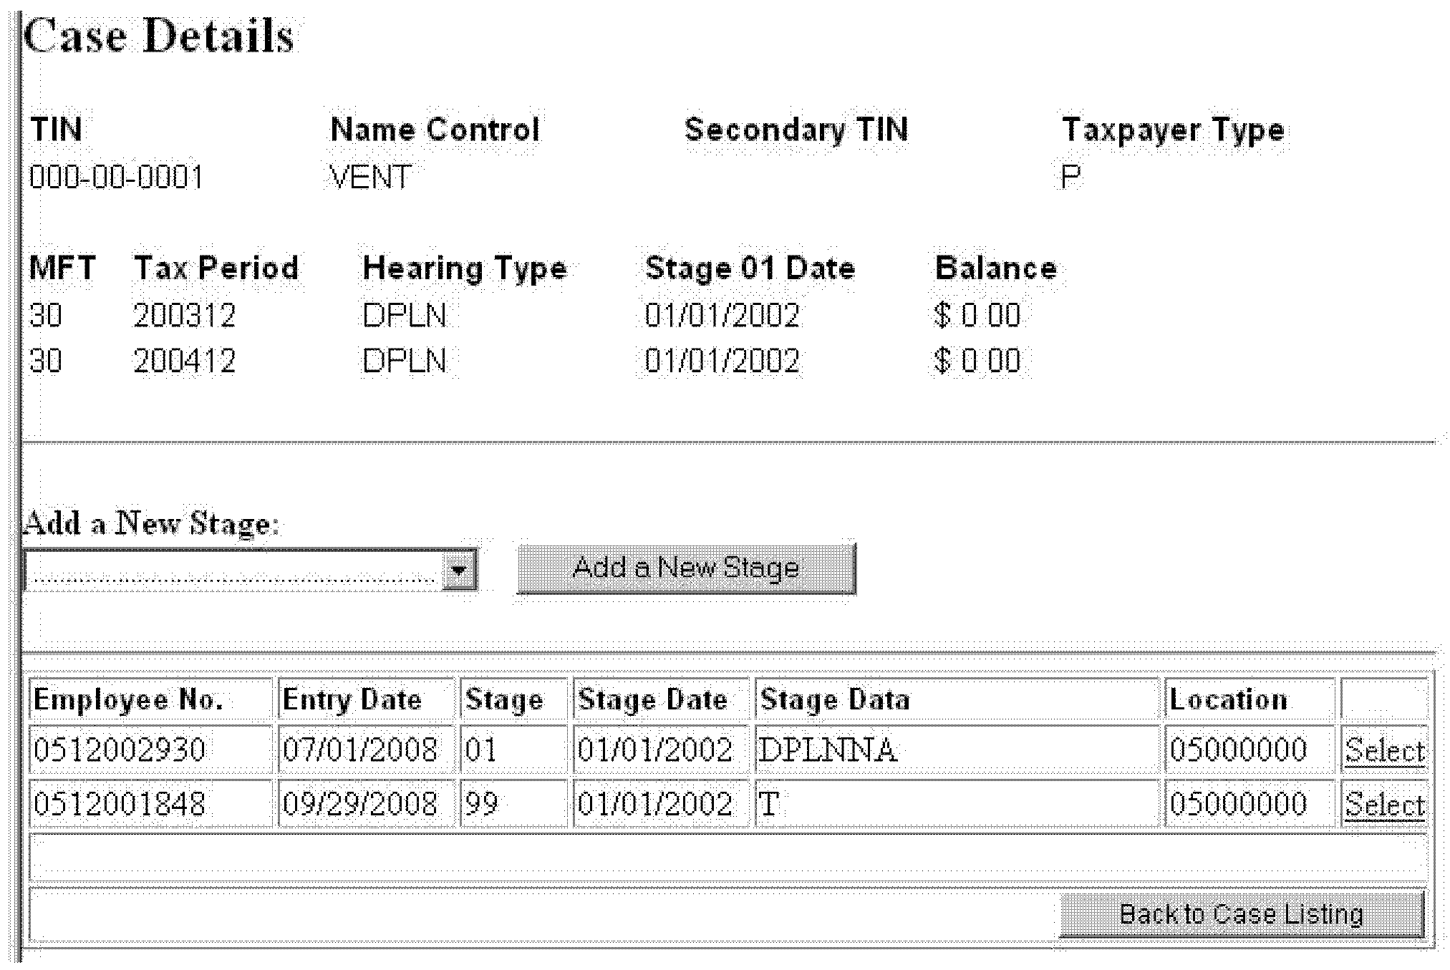Click the 07/01/2008 entry date cell
Viewport: 1450px width, 970px height.
pyautogui.click(x=360, y=750)
